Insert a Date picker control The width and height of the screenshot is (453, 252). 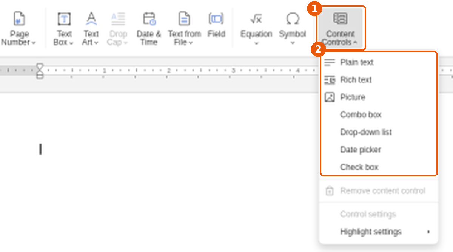[379, 150]
